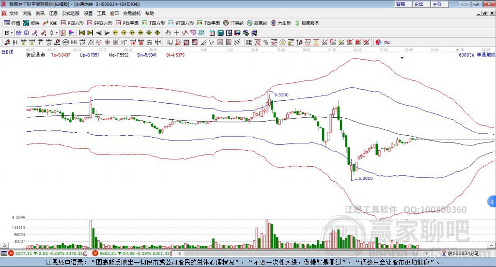Move chart right with black arrow
The width and height of the screenshot is (496, 267).
pyautogui.click(x=107, y=33)
